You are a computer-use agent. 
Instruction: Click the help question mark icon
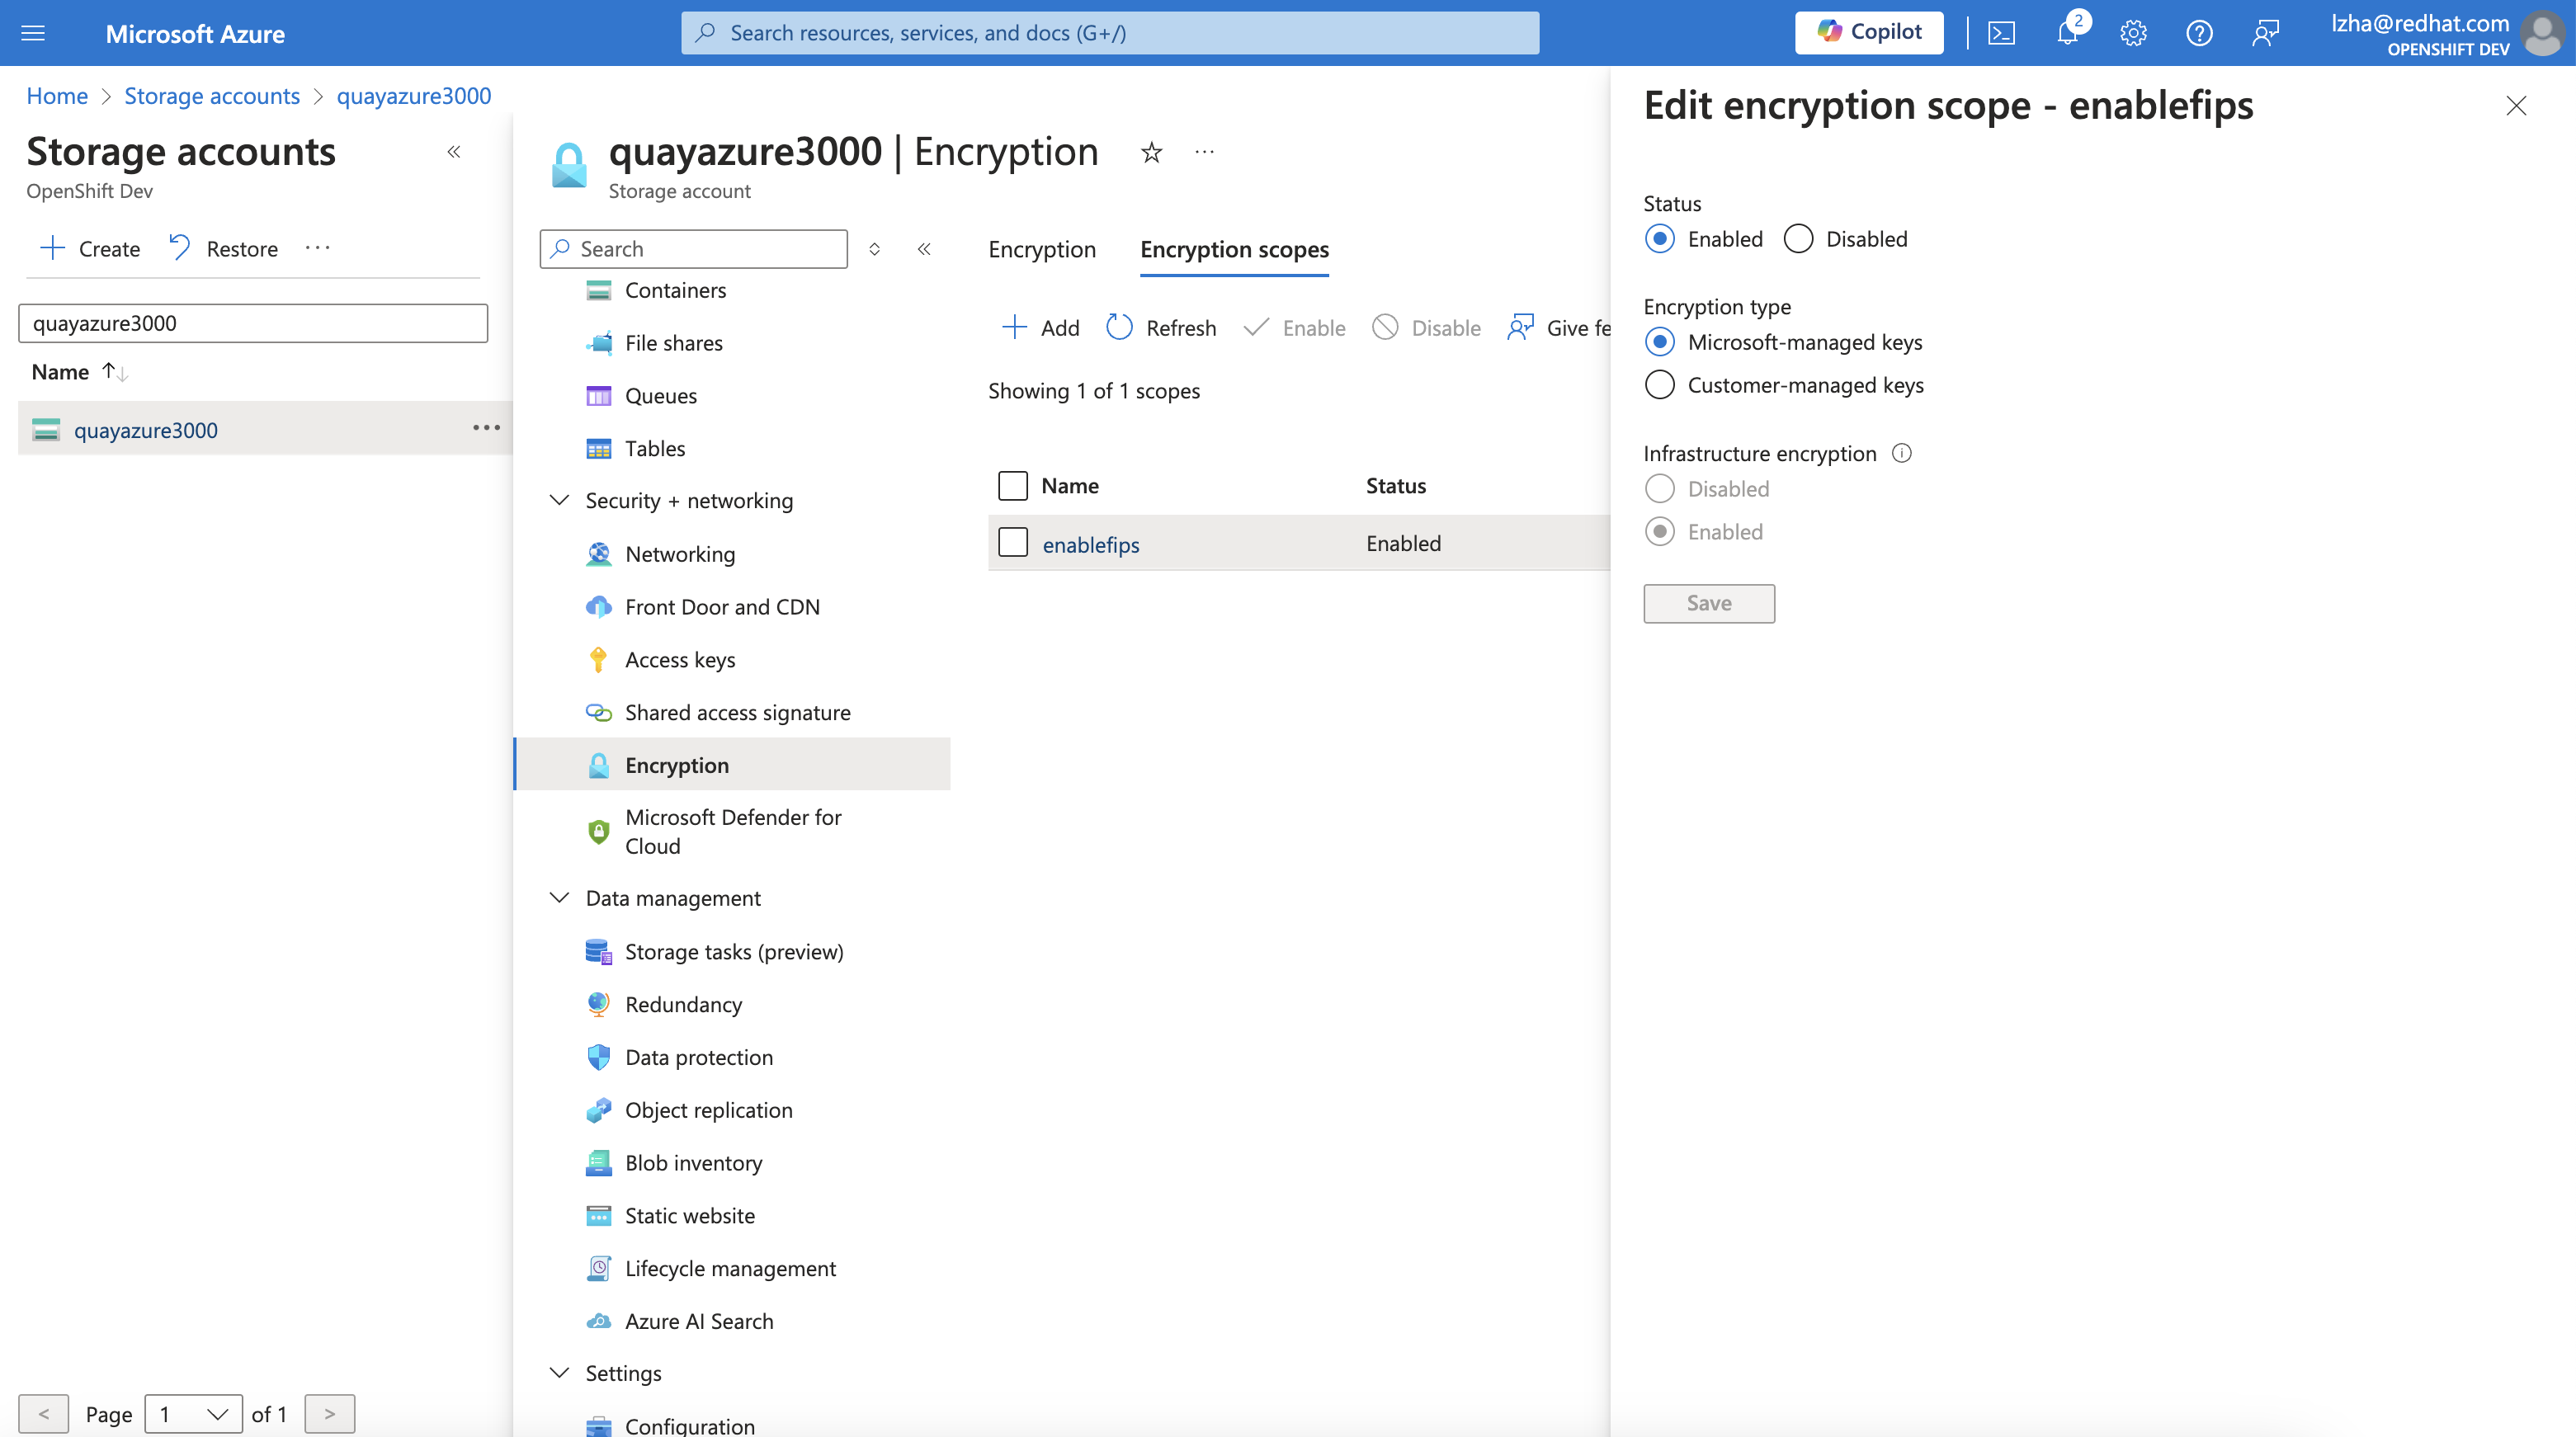tap(2198, 33)
